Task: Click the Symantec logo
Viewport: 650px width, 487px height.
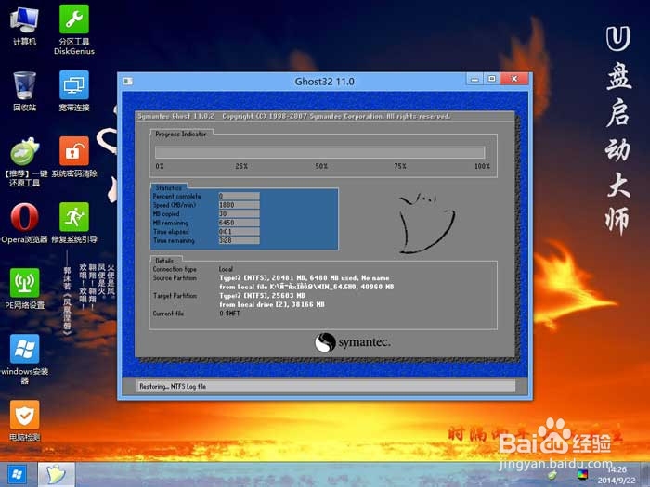Action: coord(352,342)
